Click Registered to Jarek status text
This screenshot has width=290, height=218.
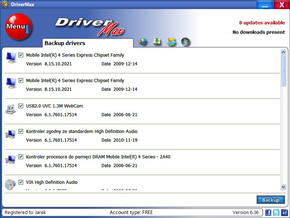pos(25,212)
